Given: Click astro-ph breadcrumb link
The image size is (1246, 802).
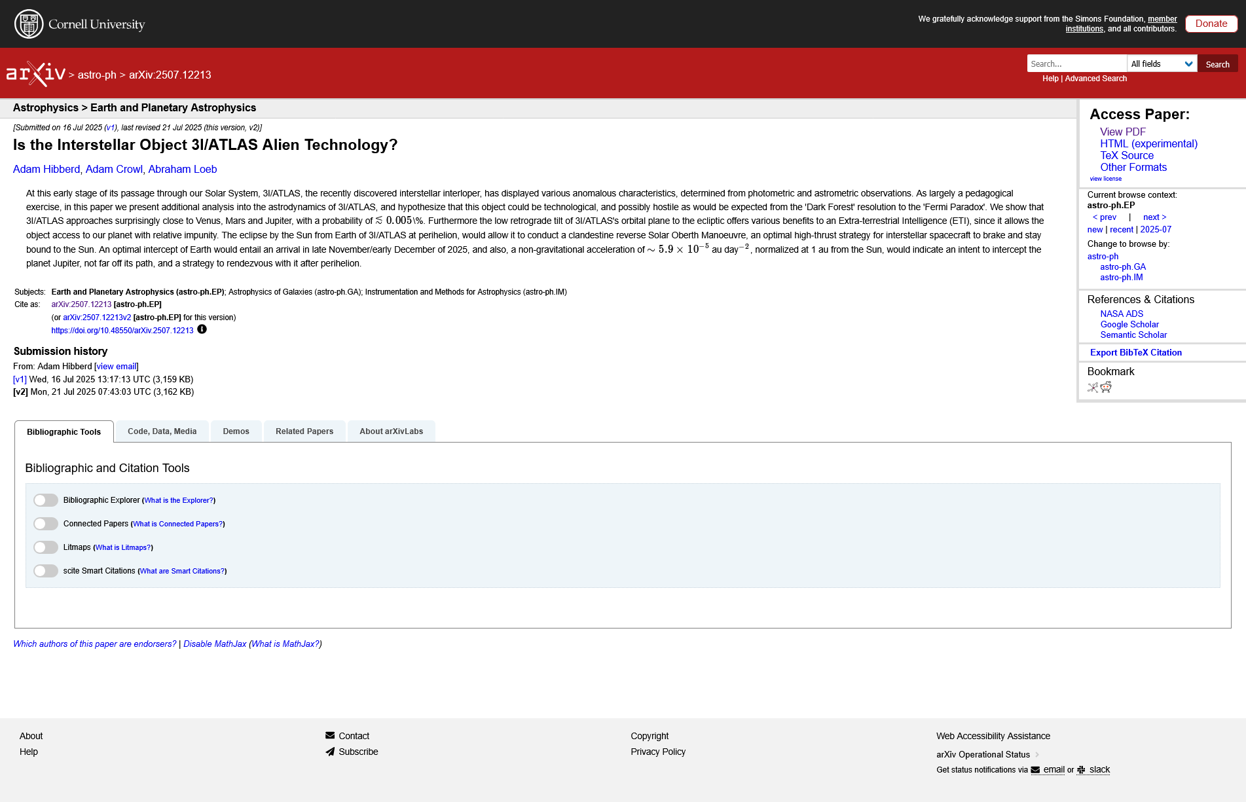Looking at the screenshot, I should pos(97,75).
